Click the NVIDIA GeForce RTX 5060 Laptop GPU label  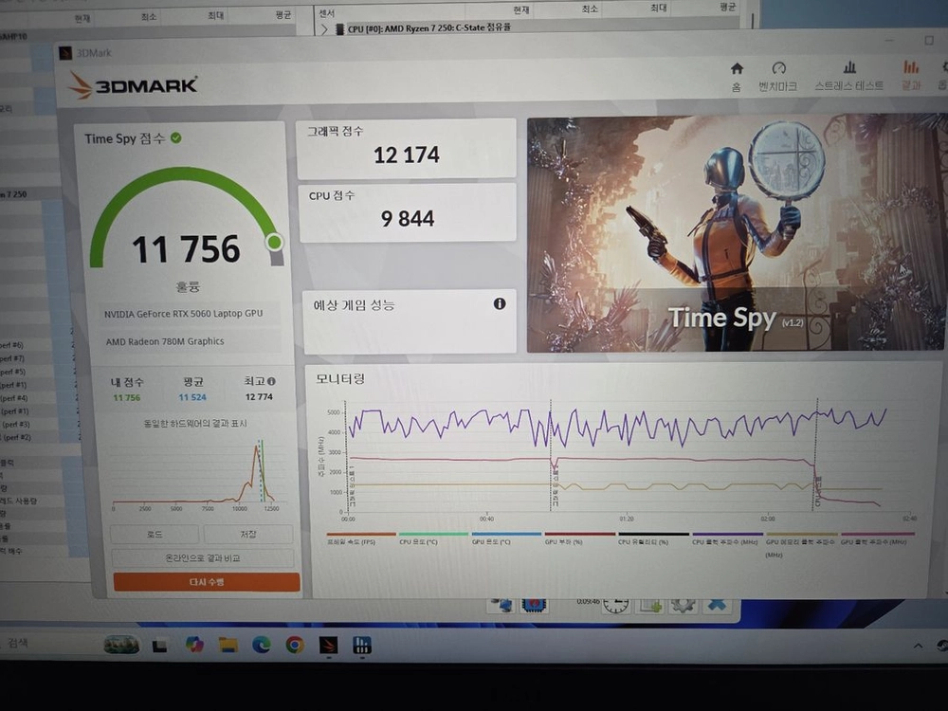point(183,314)
